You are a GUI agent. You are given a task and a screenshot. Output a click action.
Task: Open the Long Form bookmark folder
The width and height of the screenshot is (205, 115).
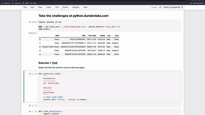coord(16,3)
